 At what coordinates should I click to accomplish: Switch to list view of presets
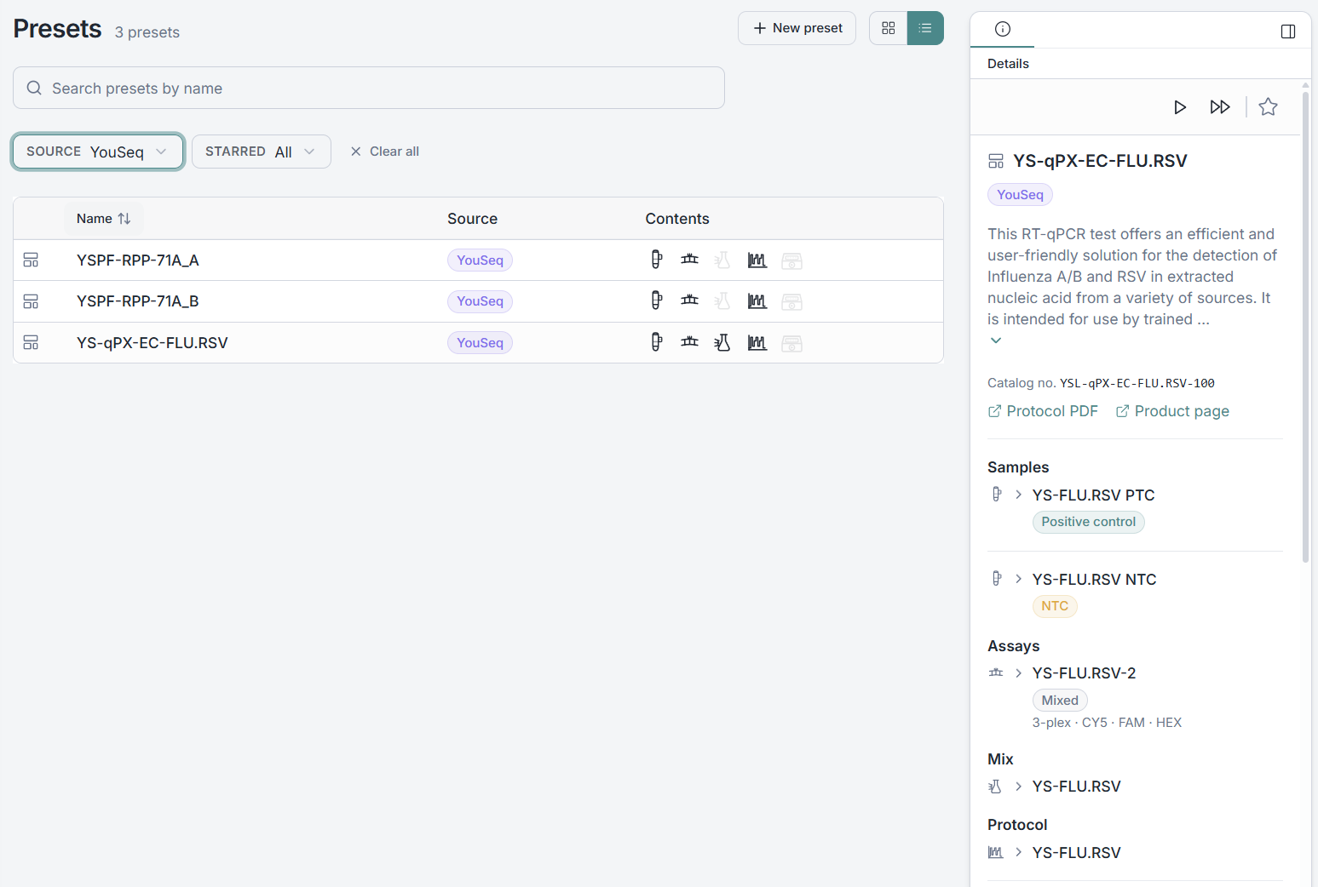pos(925,28)
